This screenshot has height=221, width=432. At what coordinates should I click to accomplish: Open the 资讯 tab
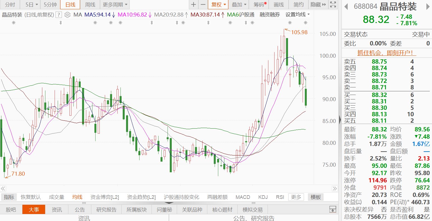point(57,210)
